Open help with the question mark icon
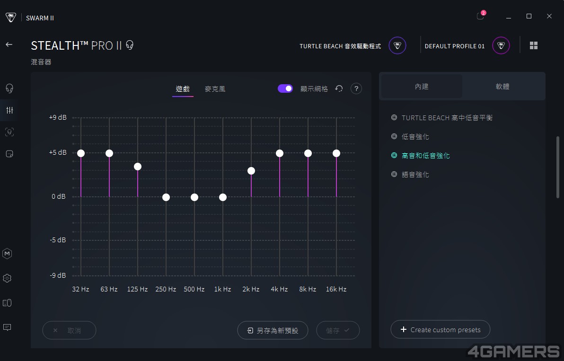 click(356, 88)
